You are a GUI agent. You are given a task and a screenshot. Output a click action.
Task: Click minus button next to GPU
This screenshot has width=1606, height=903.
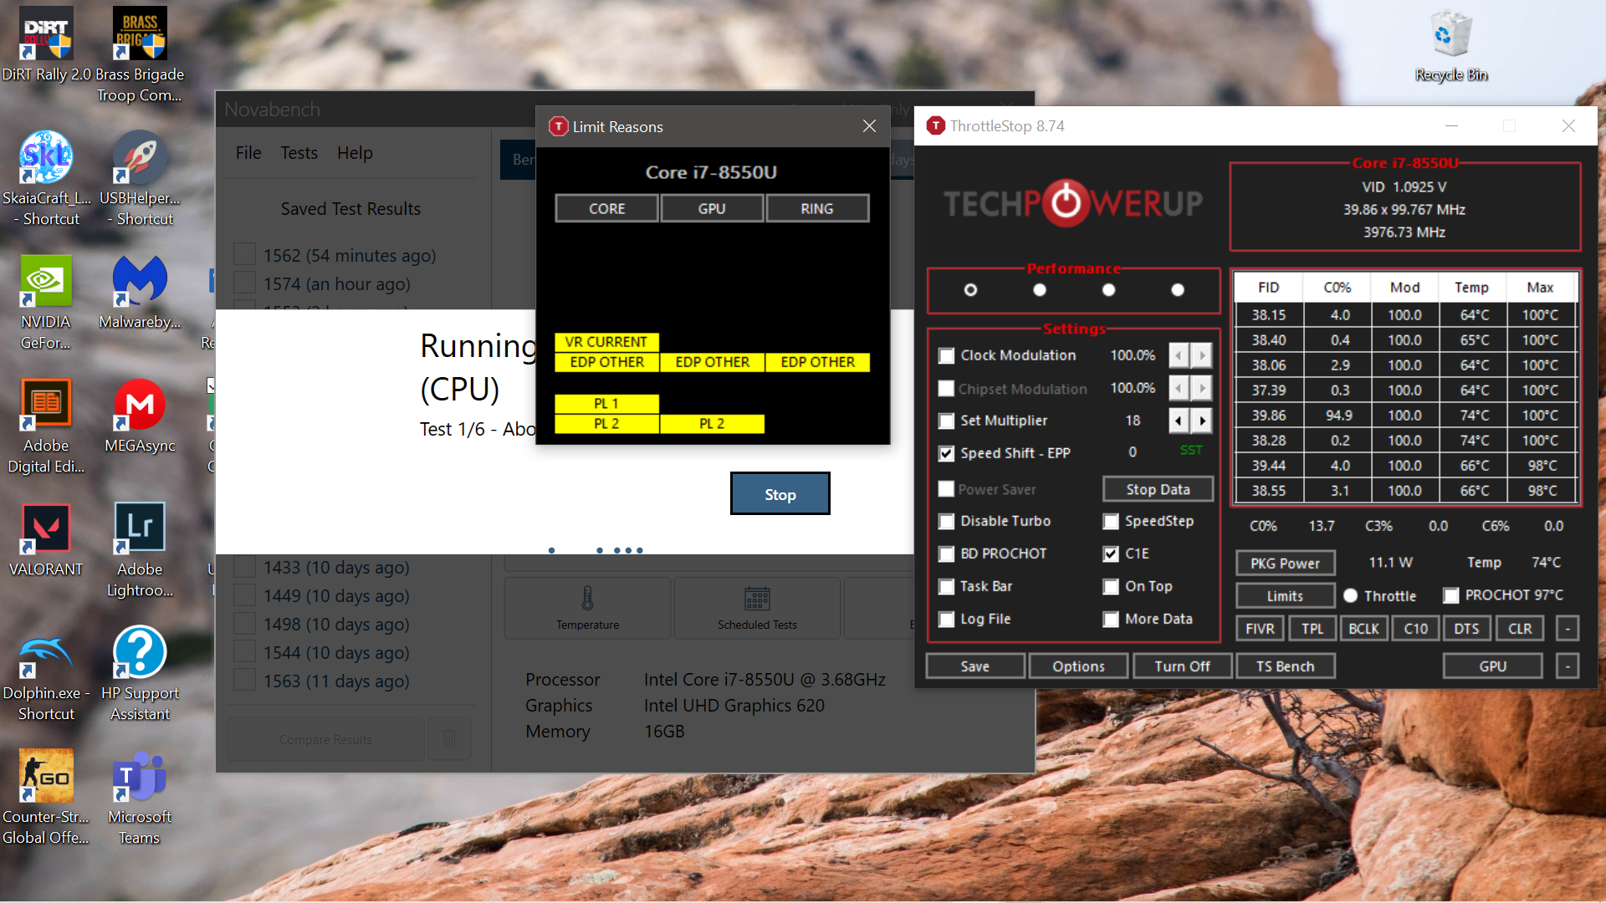[1568, 666]
